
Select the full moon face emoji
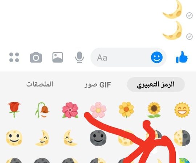[x=14, y=138]
